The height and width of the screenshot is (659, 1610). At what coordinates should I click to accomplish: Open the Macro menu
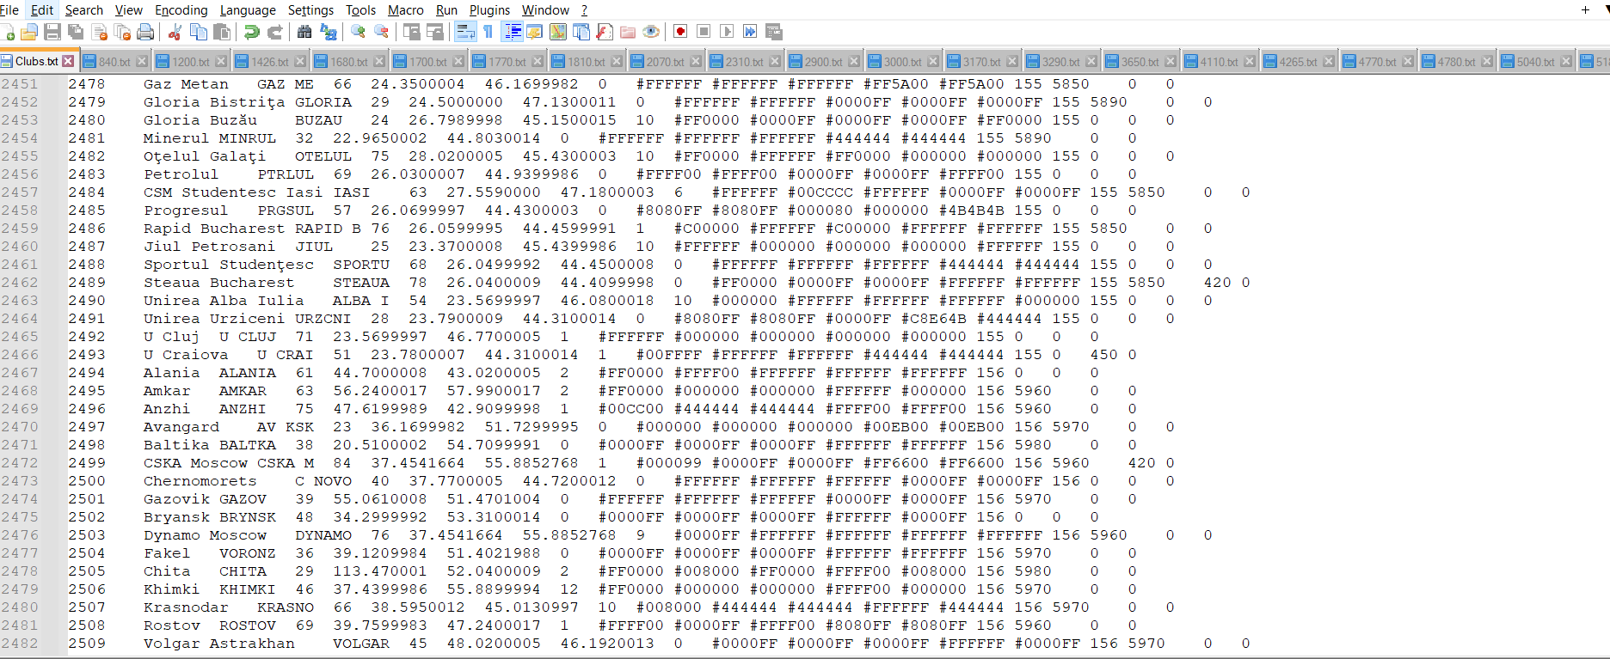(x=406, y=10)
